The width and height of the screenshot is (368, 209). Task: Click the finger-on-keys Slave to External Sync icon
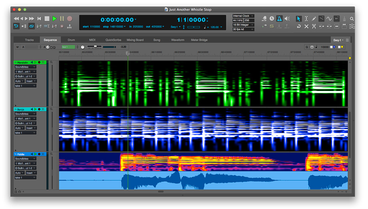coord(264,18)
